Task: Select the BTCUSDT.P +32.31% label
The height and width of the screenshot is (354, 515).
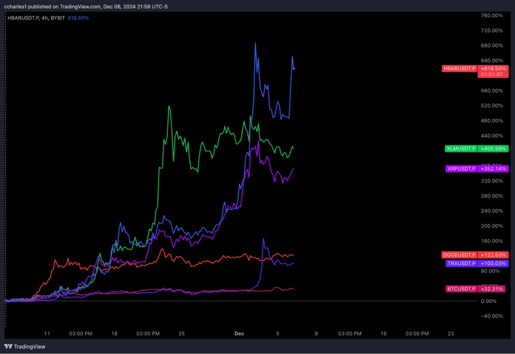Action: (475, 289)
